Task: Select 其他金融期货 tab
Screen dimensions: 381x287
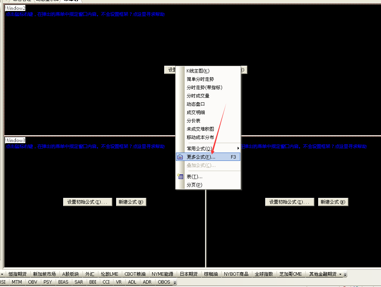Action: pyautogui.click(x=323, y=274)
